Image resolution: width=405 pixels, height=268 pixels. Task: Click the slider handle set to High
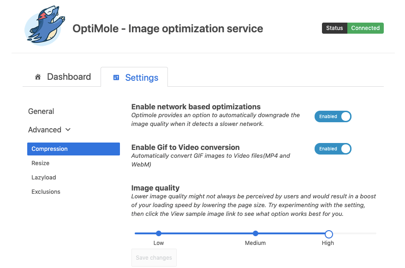click(x=328, y=234)
